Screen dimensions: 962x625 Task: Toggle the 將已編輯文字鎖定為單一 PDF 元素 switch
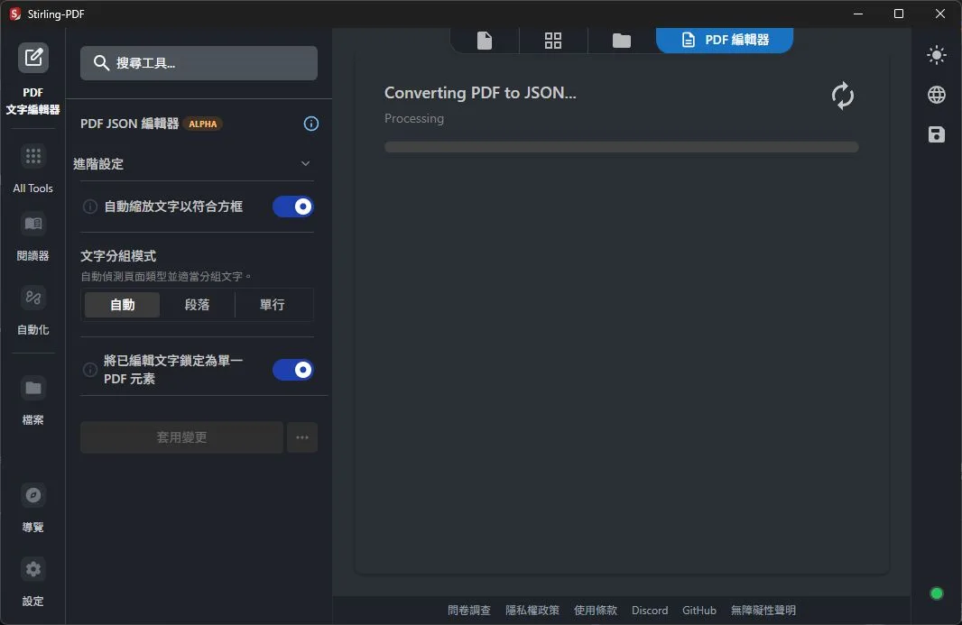point(293,370)
